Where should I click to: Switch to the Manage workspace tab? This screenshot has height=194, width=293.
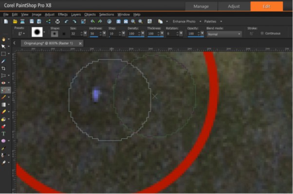(x=201, y=6)
